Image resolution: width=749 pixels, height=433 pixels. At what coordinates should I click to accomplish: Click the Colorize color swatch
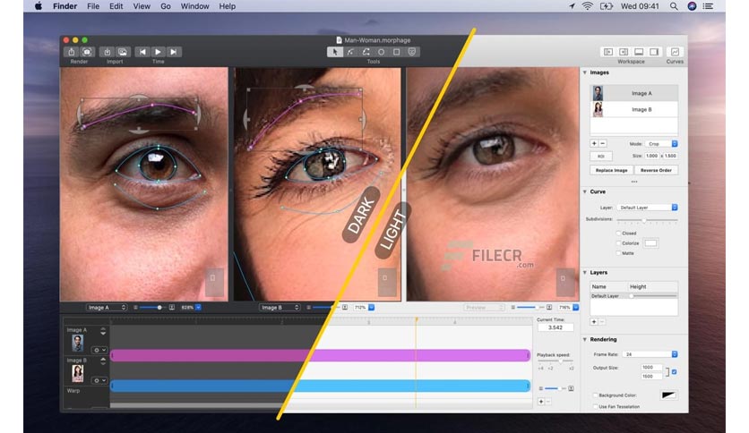650,243
